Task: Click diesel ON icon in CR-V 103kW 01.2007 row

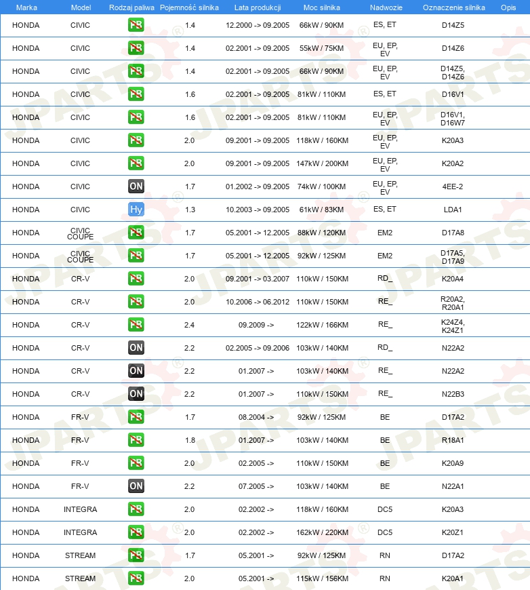Action: [x=136, y=371]
